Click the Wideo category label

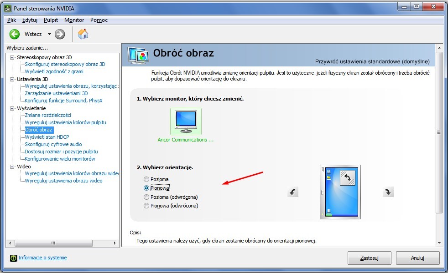[x=24, y=167]
